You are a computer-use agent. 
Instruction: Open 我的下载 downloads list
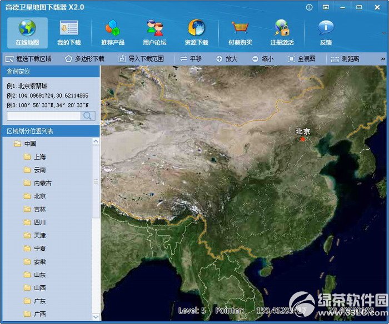[69, 33]
